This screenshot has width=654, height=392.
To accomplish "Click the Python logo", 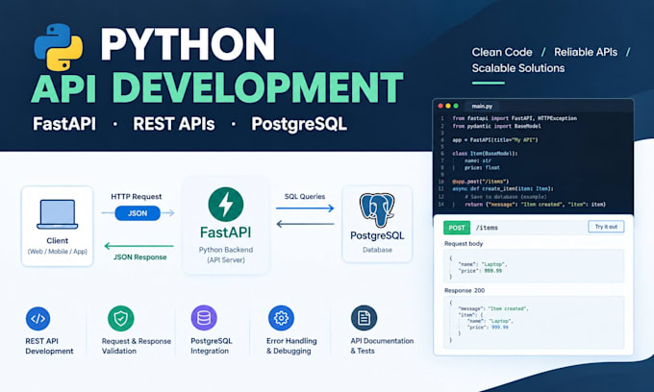I will [x=59, y=47].
